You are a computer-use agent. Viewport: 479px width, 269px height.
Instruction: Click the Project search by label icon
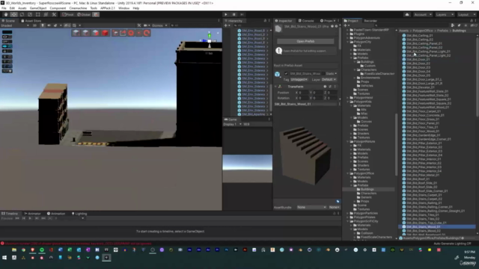click(459, 25)
